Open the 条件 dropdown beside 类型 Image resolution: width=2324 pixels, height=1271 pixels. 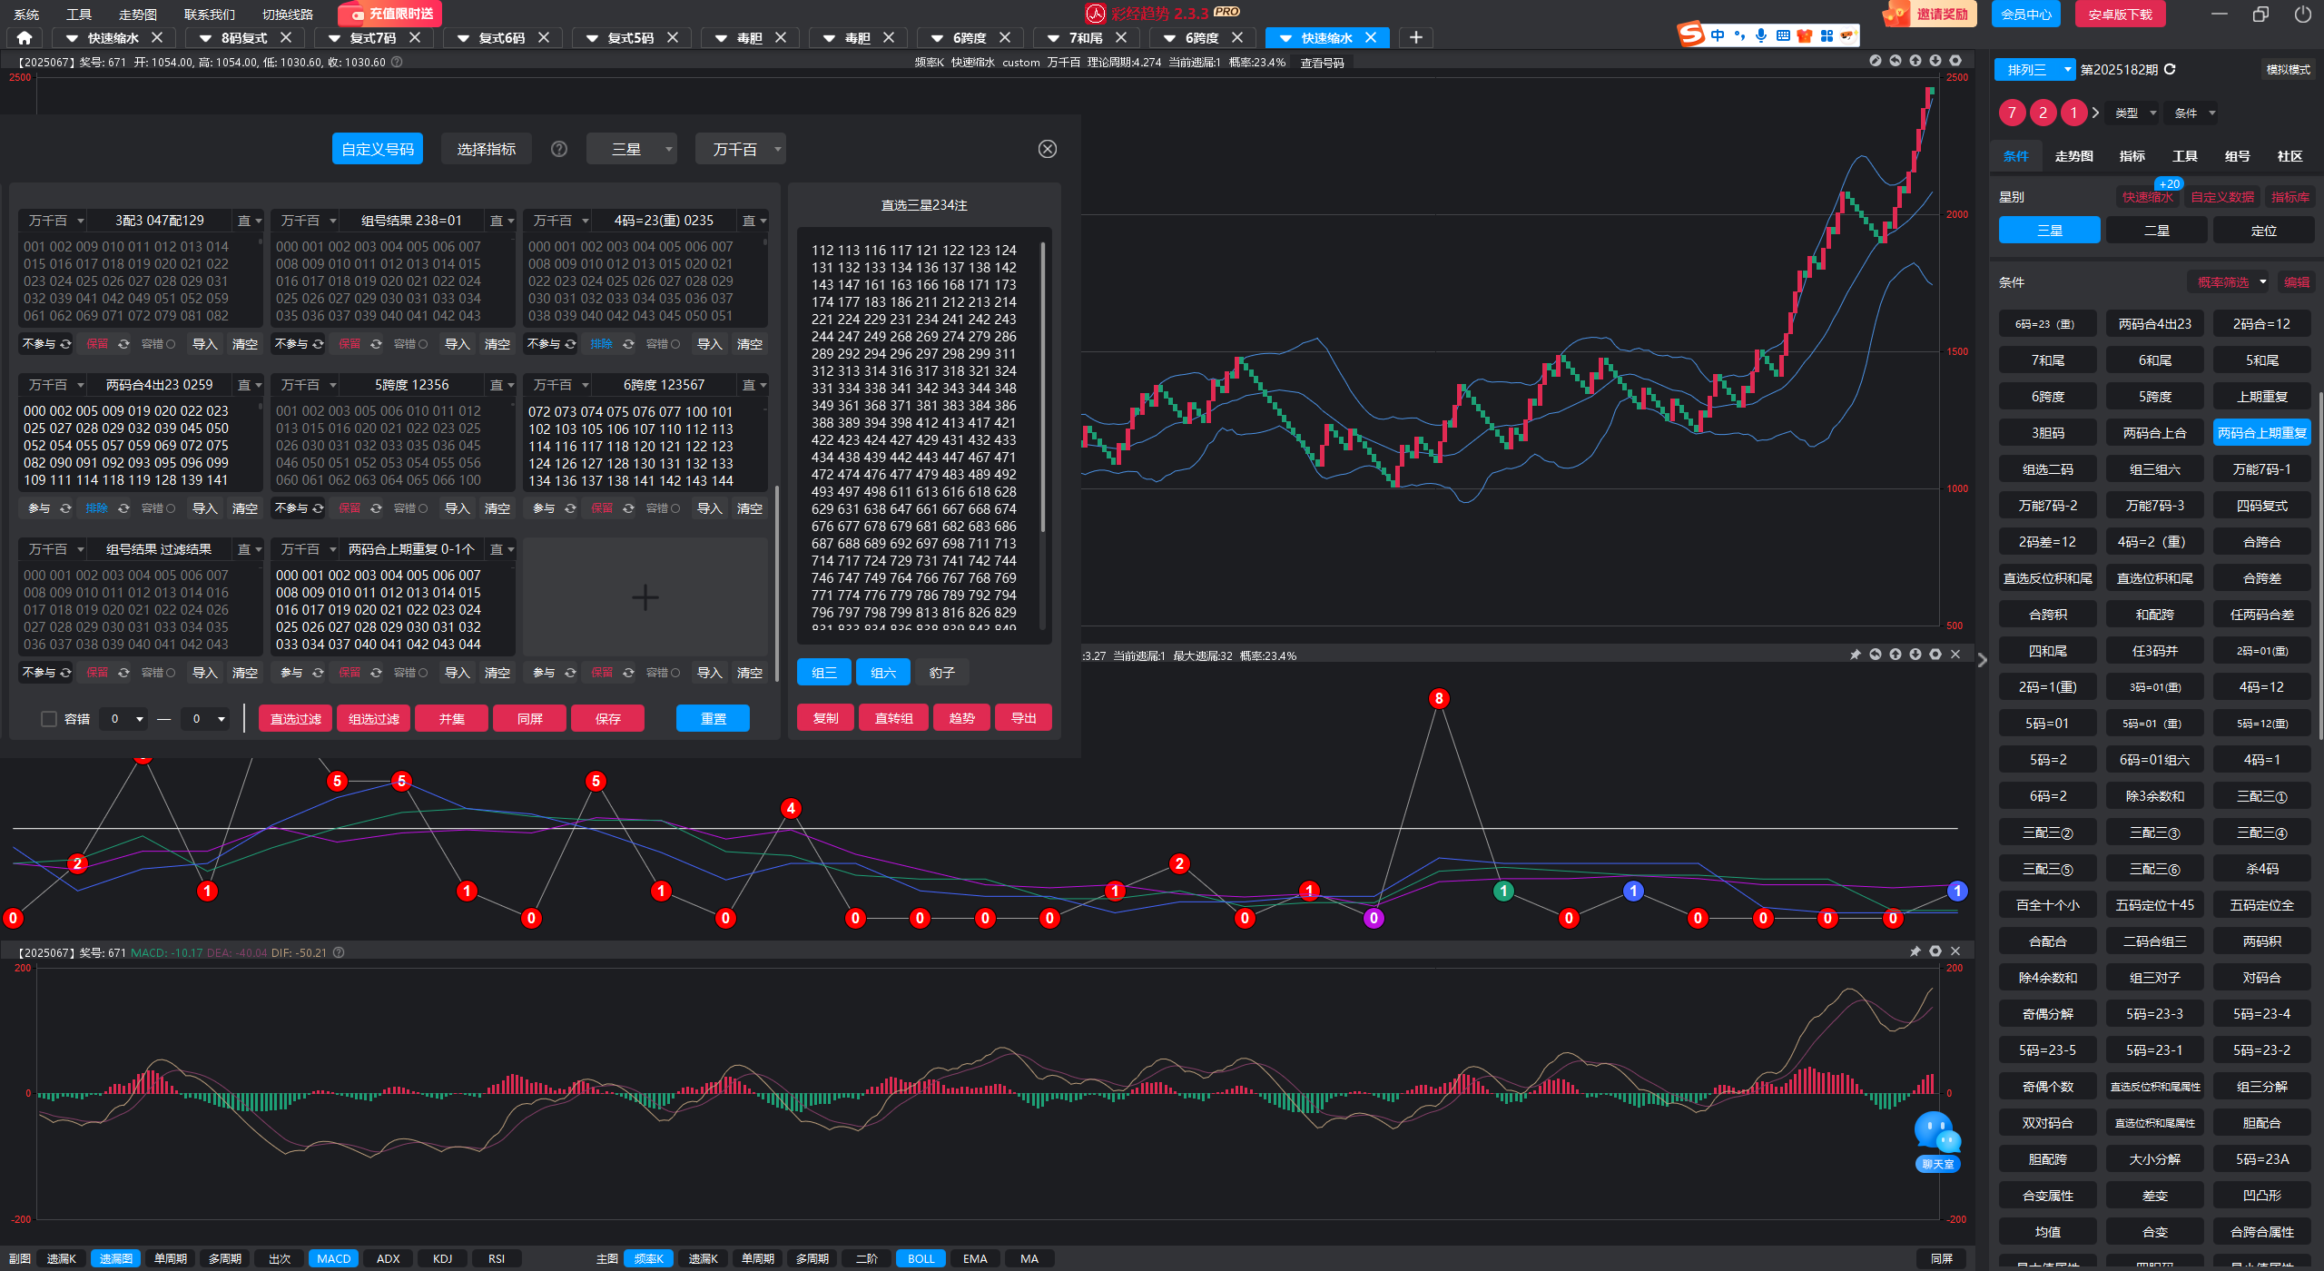tap(2195, 113)
